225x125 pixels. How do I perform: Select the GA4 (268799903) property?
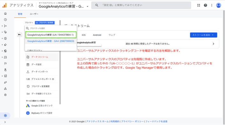[x=51, y=41]
